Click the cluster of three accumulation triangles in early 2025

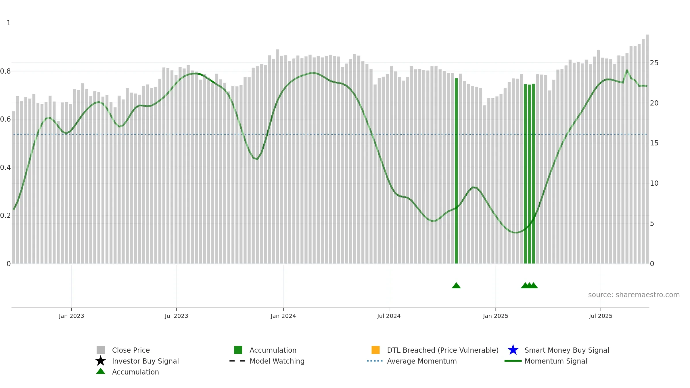[529, 285]
